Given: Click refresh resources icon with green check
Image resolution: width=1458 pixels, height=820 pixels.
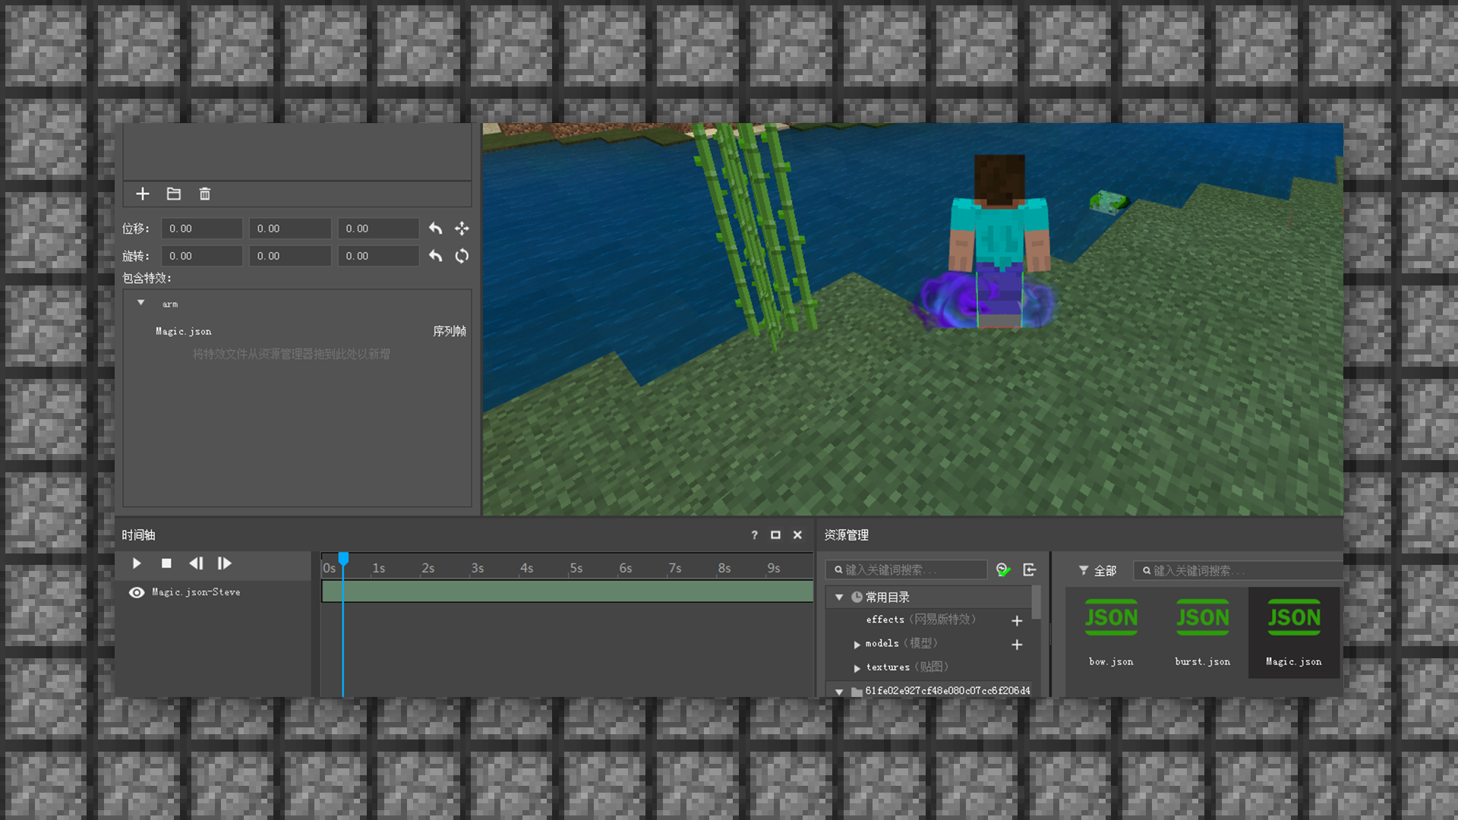Looking at the screenshot, I should [x=1003, y=569].
